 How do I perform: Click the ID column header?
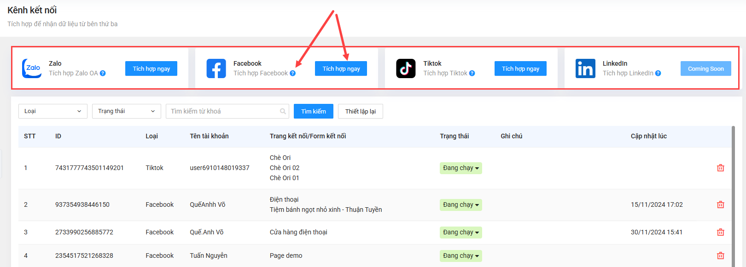point(58,136)
